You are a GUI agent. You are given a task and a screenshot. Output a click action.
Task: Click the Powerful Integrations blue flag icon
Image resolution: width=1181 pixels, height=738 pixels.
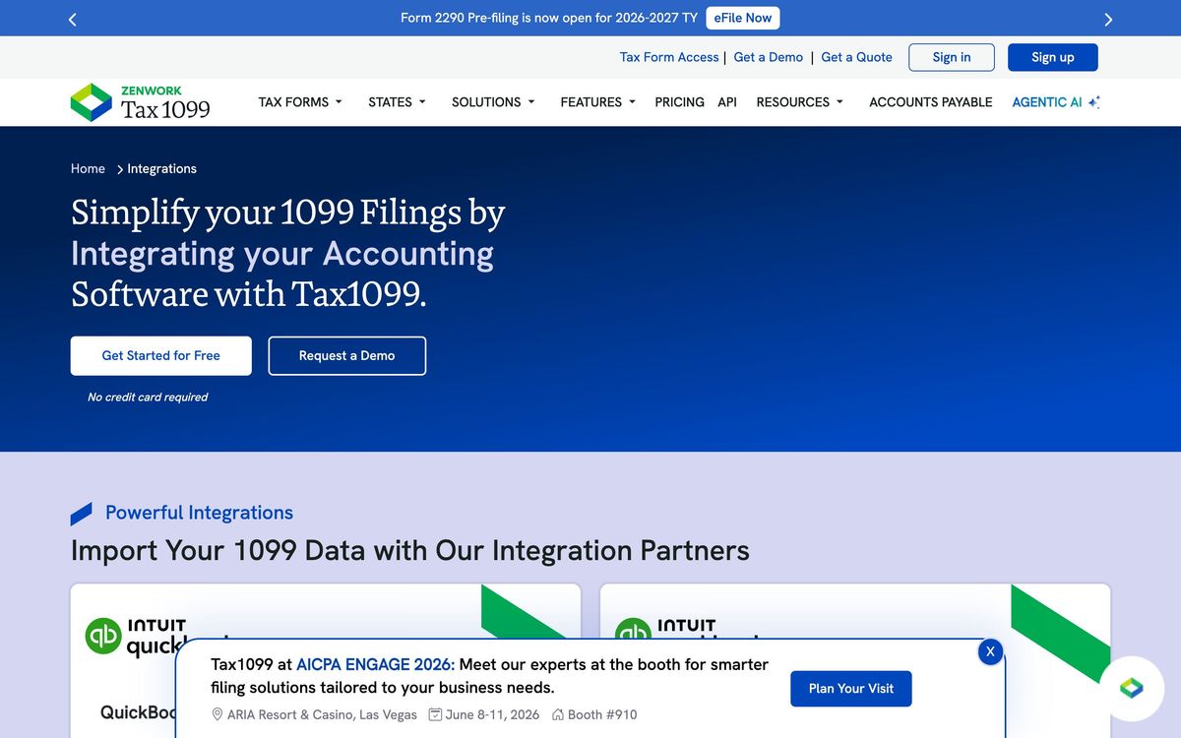pyautogui.click(x=82, y=514)
